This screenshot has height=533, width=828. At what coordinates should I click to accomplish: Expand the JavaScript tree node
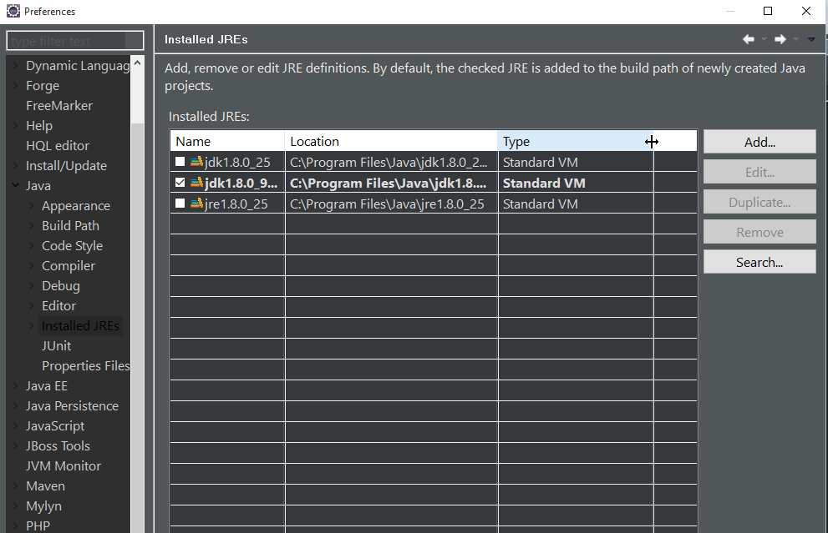[15, 426]
